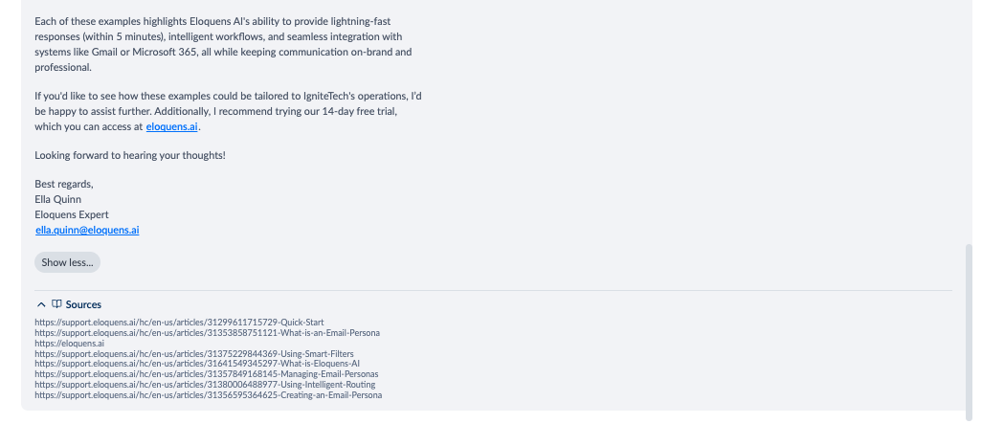Click the Eloquens Expert title text
Screen dimensions: 982x424
tap(72, 214)
